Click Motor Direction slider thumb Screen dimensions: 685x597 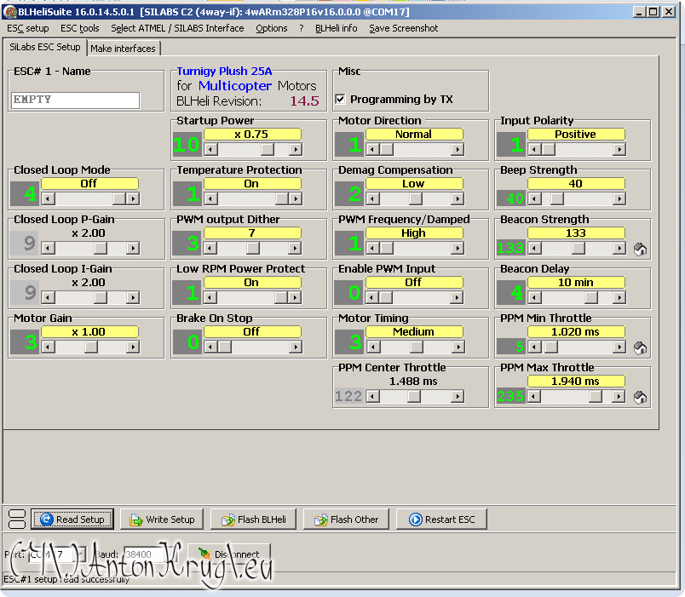point(386,149)
